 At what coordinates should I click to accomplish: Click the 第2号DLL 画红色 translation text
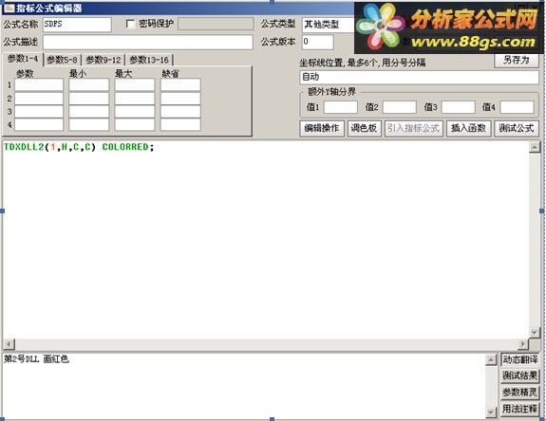(x=37, y=359)
